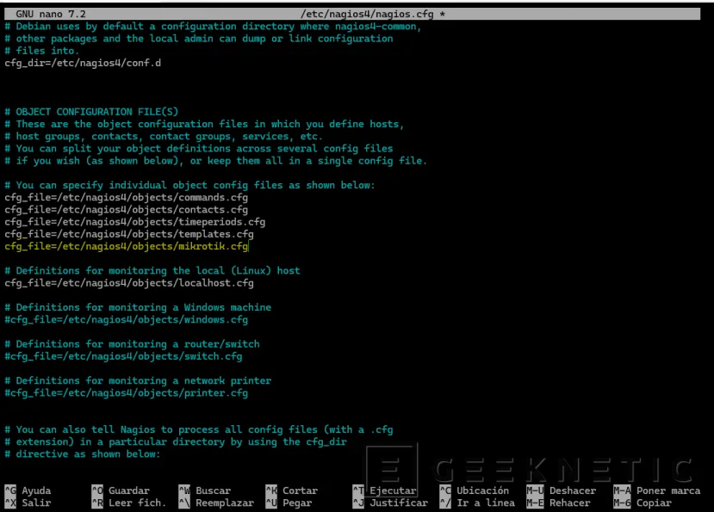Place cursor on the cfg_dir=/etc/nagios4/conf.d line

pos(83,63)
